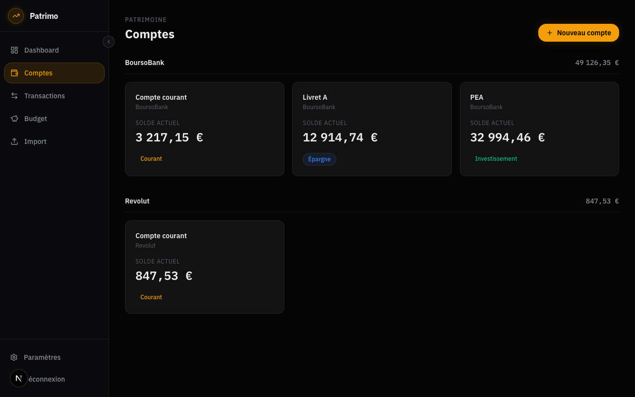
Task: Open the Dashboard page
Action: tap(42, 50)
